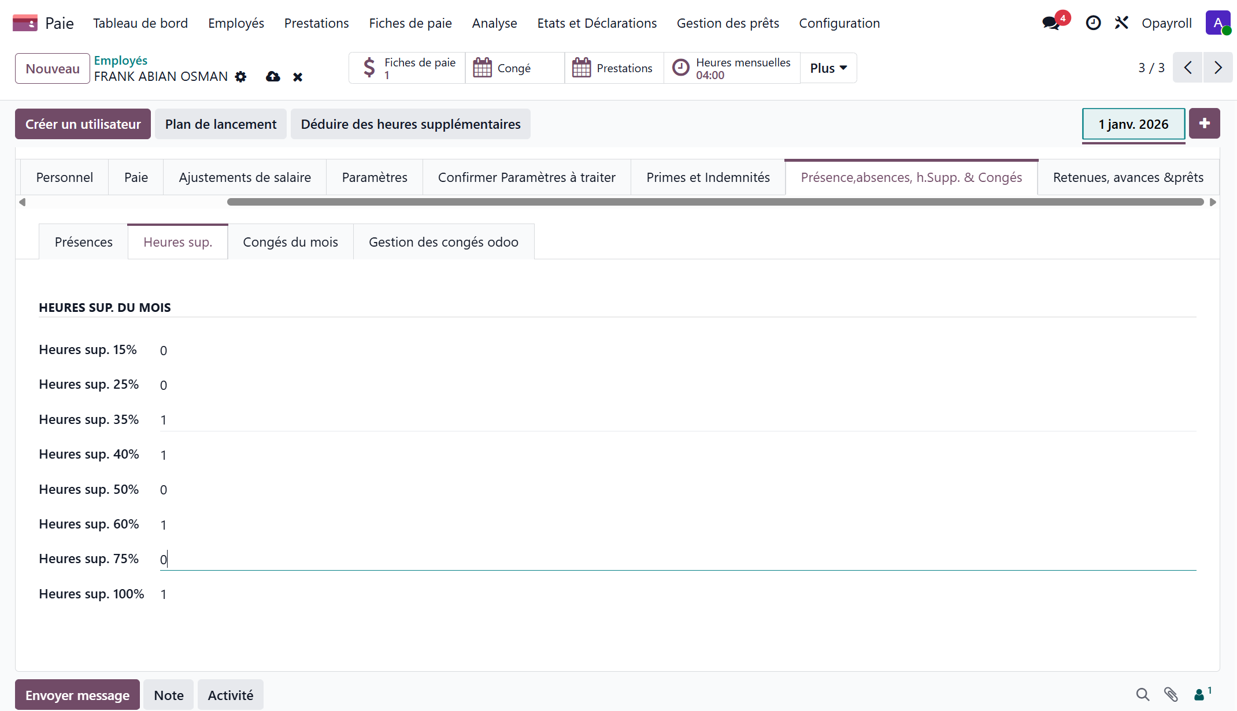This screenshot has height=711, width=1237.
Task: Discard changes with the X icon
Action: click(x=298, y=77)
